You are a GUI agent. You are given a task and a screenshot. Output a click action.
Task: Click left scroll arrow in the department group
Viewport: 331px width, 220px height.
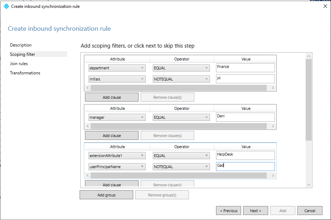[88, 88]
